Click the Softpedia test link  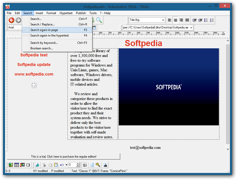[34, 55]
